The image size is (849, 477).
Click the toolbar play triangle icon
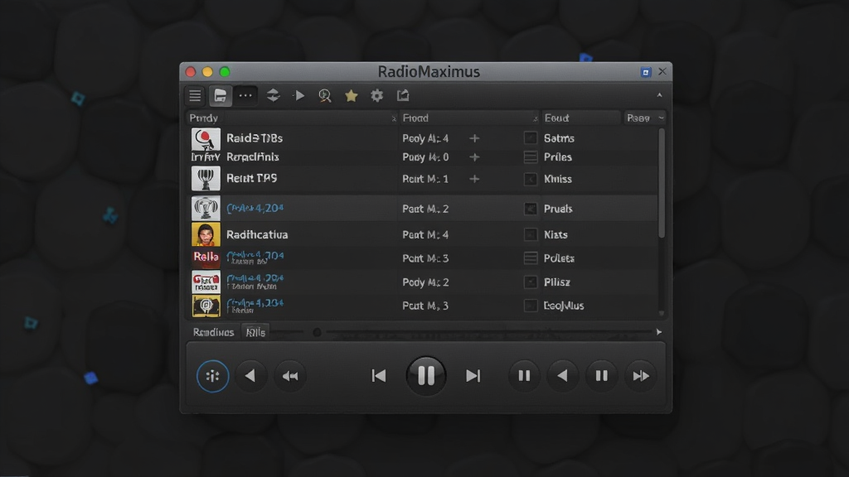298,96
